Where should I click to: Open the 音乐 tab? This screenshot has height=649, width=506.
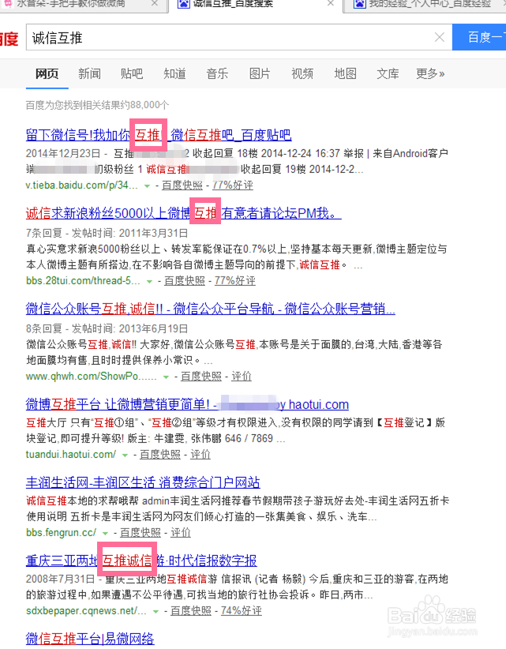(x=217, y=73)
